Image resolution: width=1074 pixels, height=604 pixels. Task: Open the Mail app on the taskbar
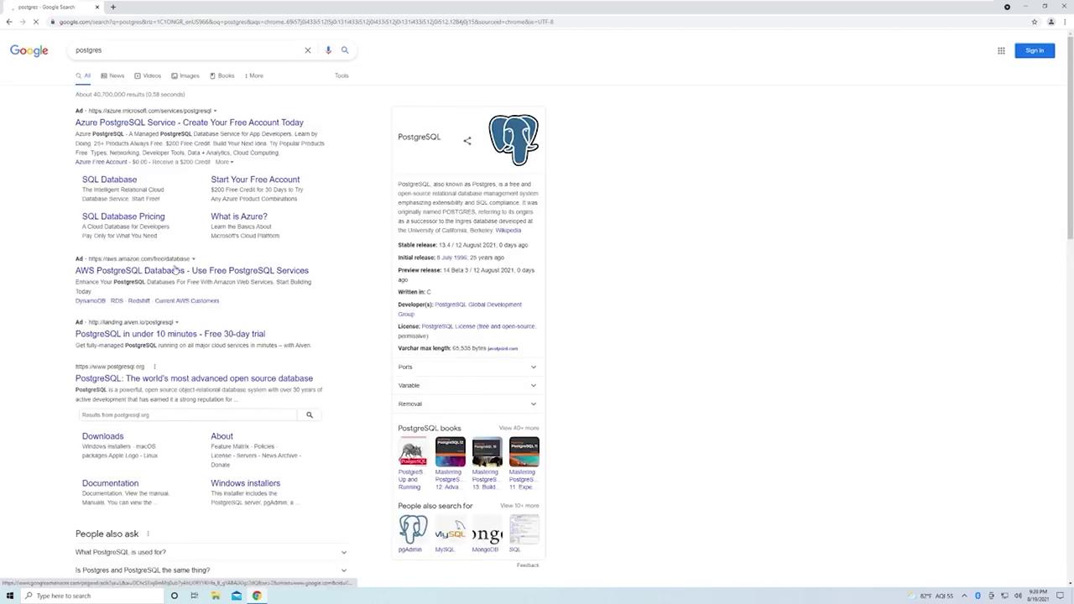pyautogui.click(x=237, y=596)
